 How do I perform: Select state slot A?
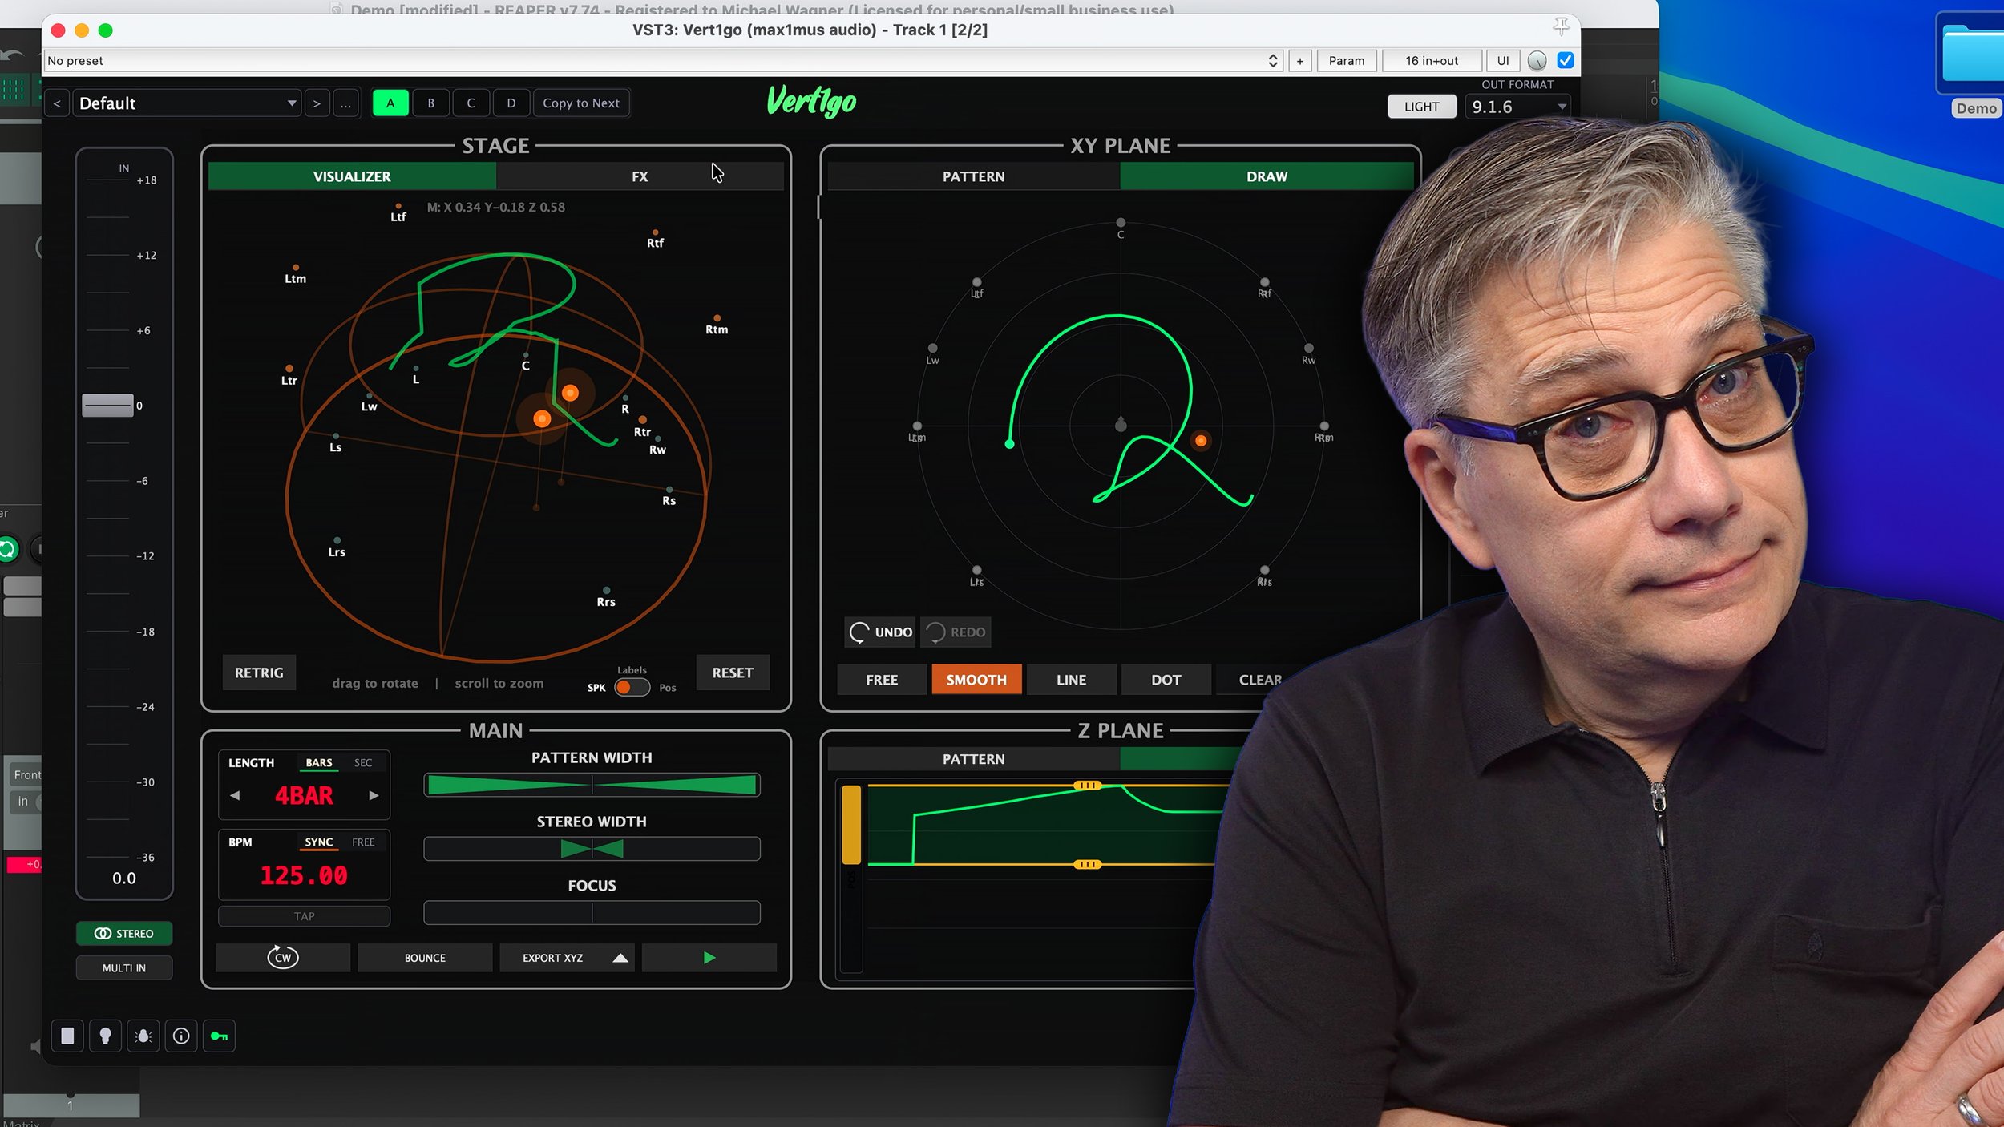(390, 103)
